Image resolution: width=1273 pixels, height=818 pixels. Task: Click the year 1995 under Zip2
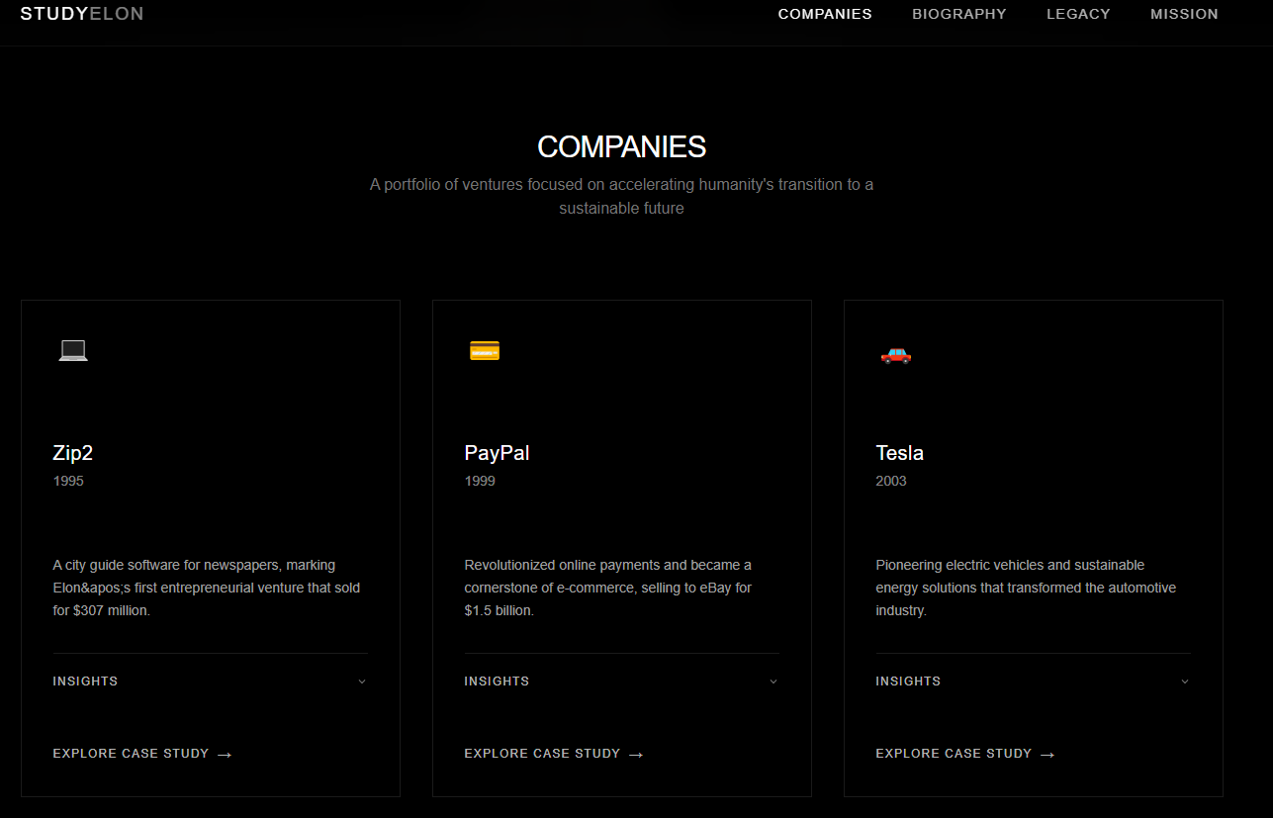(x=68, y=482)
